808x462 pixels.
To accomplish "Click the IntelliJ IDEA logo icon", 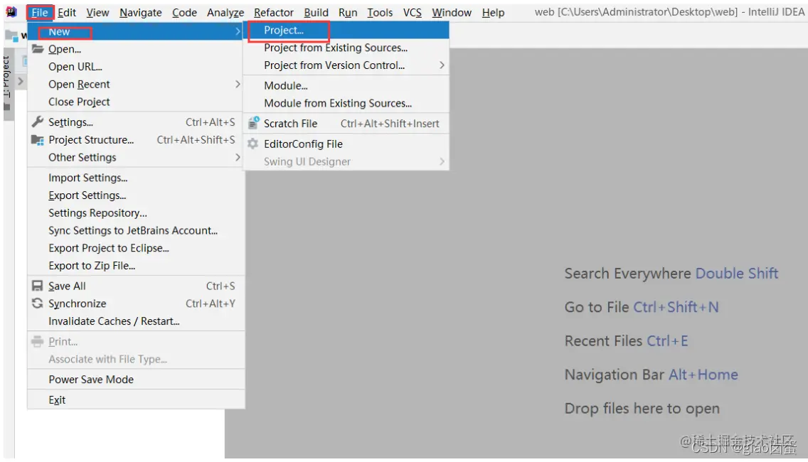I will [x=11, y=11].
